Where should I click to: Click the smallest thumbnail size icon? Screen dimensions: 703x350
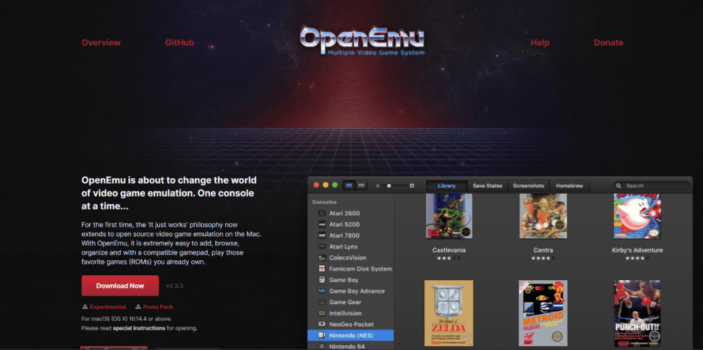coord(378,186)
